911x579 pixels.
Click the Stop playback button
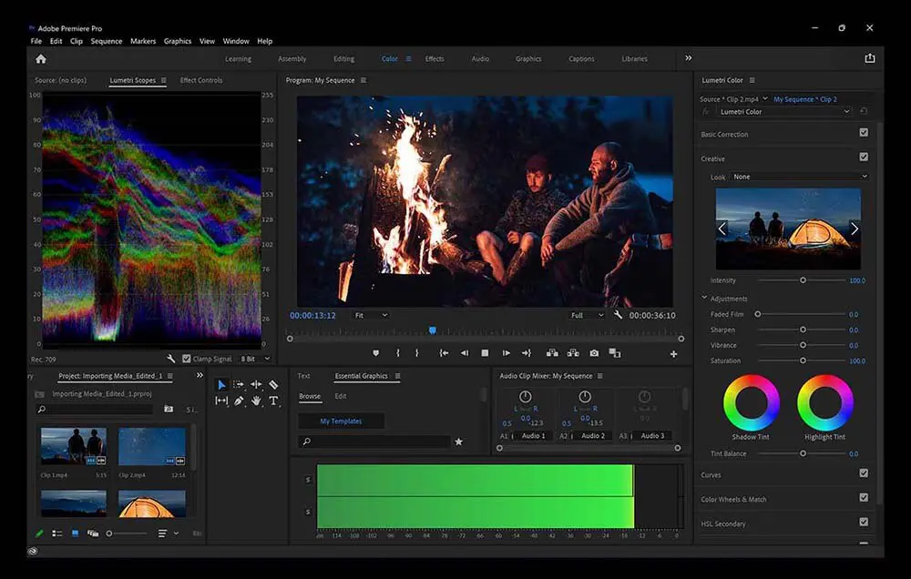click(486, 353)
